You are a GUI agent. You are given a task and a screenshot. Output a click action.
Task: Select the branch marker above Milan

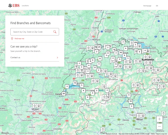[139, 116]
